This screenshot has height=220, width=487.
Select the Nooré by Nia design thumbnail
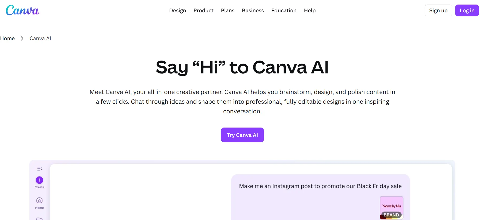(x=391, y=206)
